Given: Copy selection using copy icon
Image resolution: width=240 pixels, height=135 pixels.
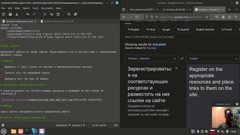Looking at the screenshot, I should (x=52, y=14).
